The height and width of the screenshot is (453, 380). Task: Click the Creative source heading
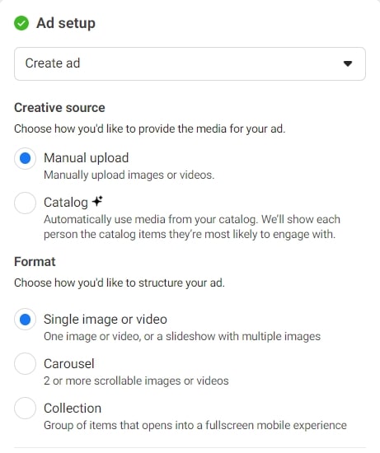pos(59,108)
